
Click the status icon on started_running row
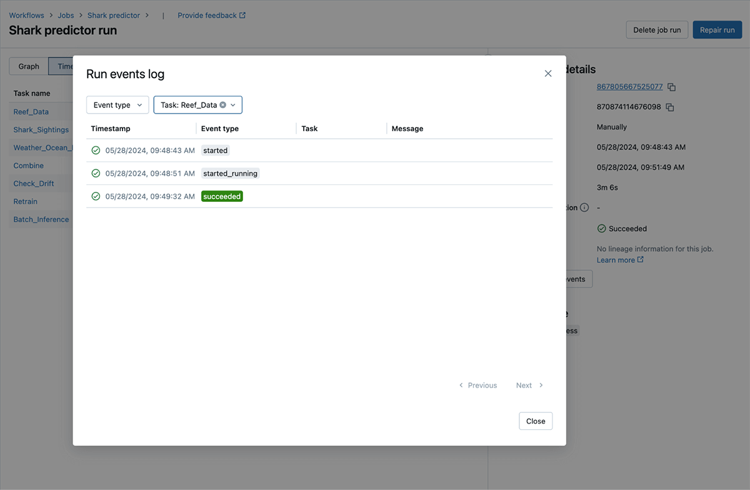96,173
